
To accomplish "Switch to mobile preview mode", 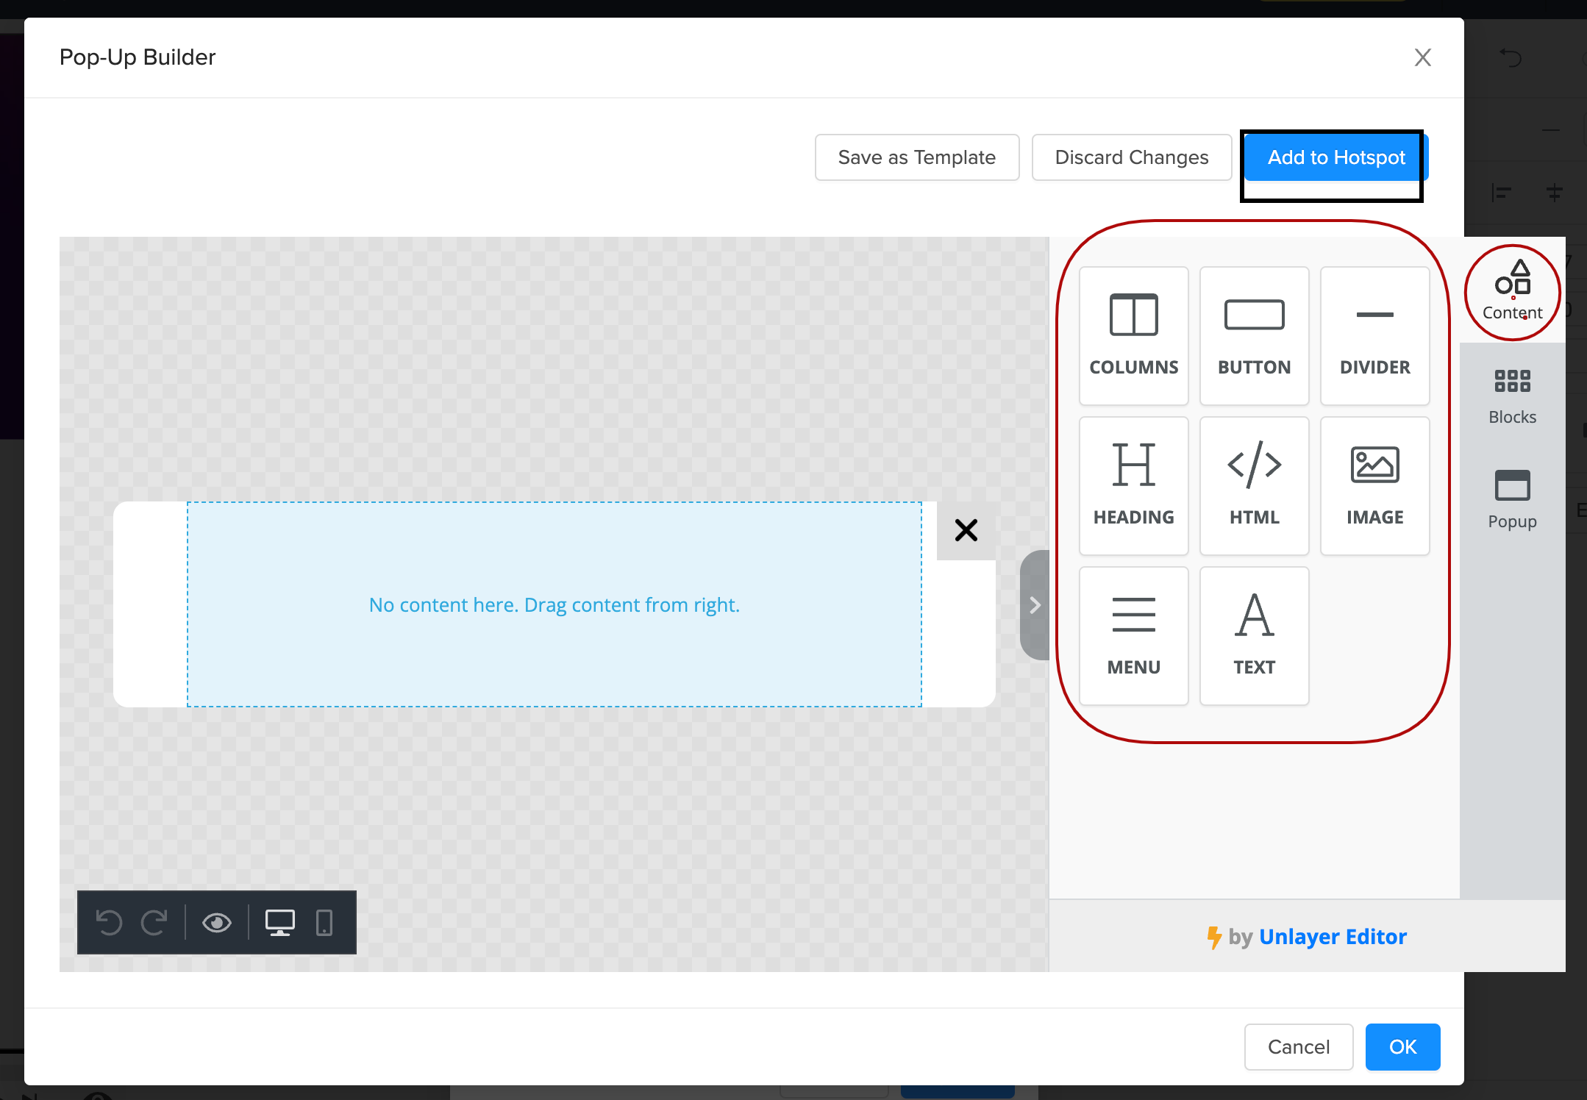I will 324,922.
